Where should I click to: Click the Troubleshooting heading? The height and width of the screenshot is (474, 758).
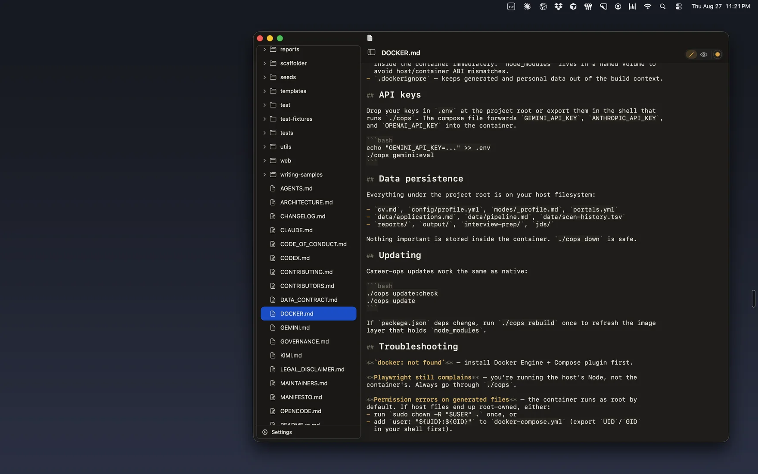pos(418,346)
